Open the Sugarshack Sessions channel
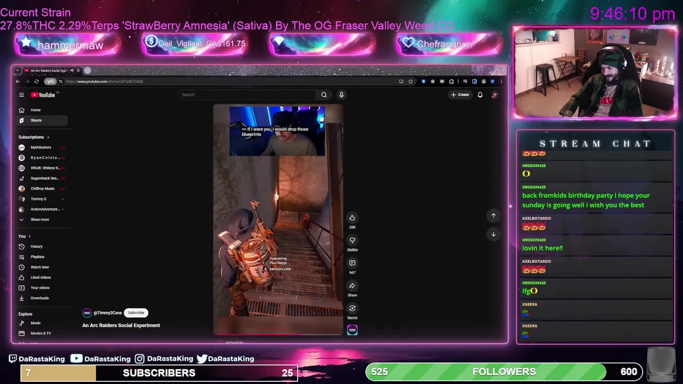Screen dimensions: 683x384 [x=42, y=178]
